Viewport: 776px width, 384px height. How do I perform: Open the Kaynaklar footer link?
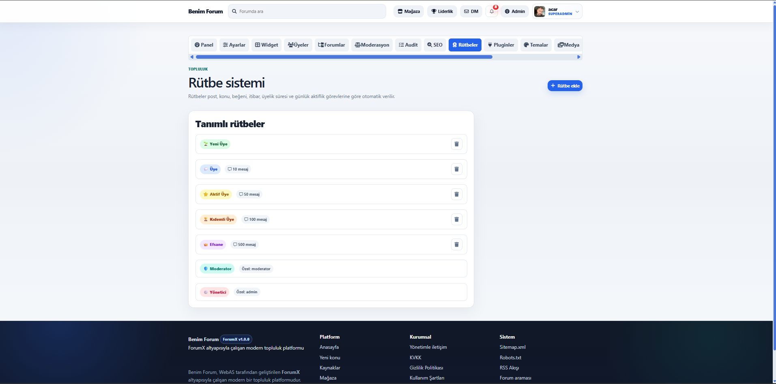click(330, 368)
